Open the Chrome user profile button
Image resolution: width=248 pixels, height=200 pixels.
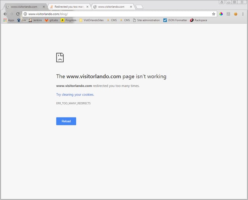[222, 2]
